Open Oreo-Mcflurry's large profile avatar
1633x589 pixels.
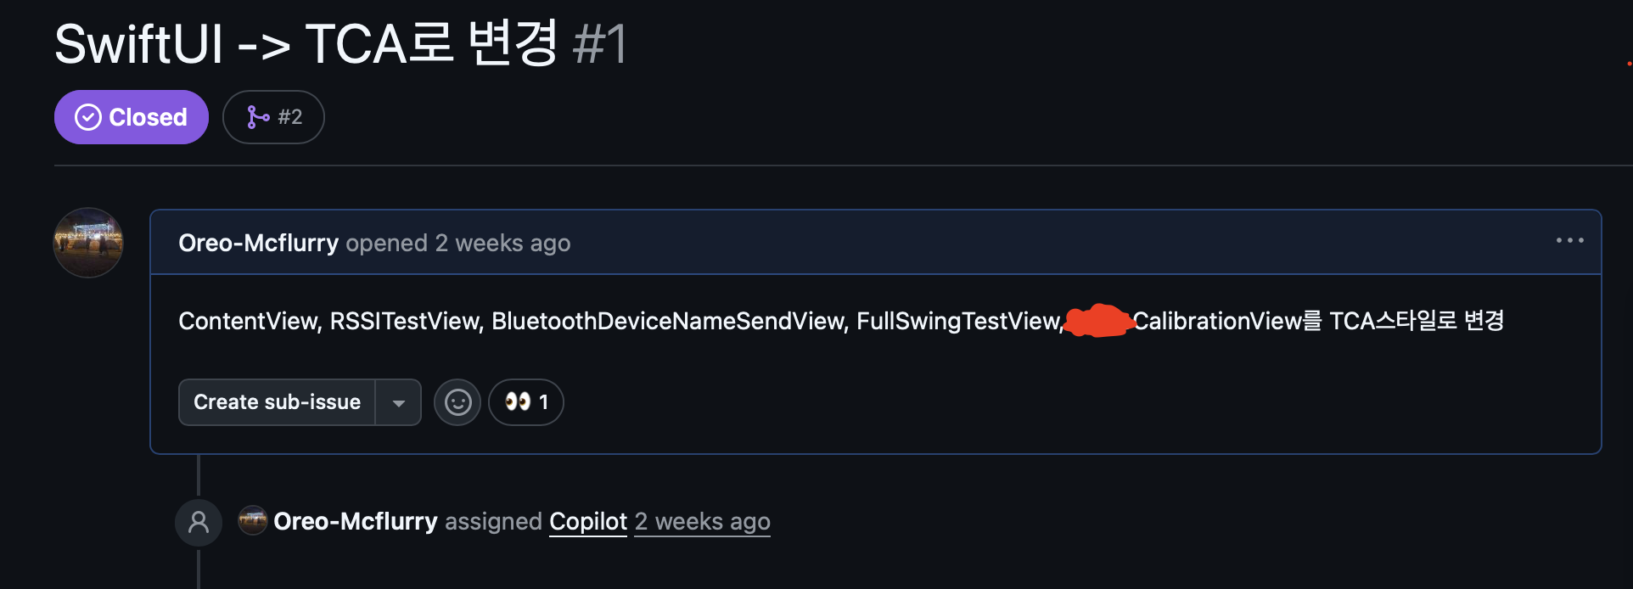point(88,243)
